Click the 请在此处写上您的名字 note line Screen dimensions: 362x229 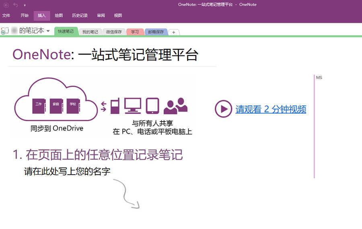(x=67, y=171)
